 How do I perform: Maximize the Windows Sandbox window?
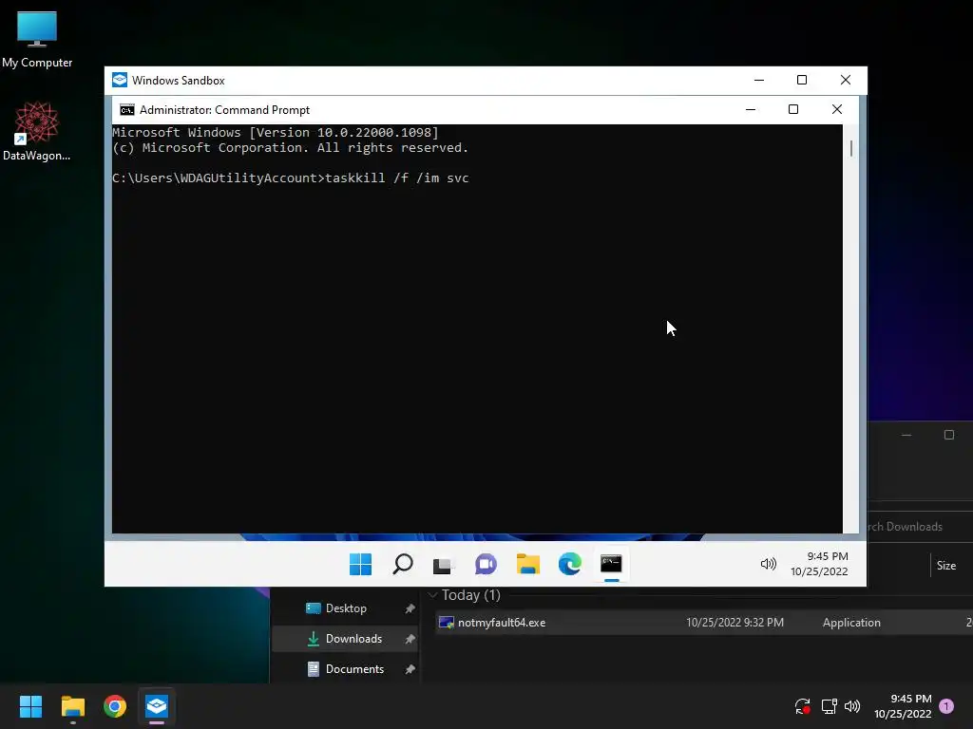[802, 80]
